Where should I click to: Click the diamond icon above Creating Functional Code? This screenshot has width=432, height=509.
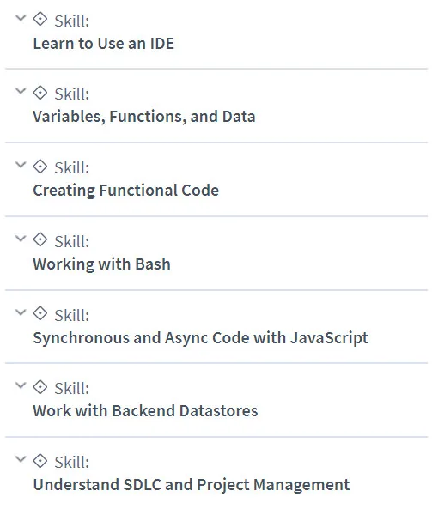[x=40, y=167]
